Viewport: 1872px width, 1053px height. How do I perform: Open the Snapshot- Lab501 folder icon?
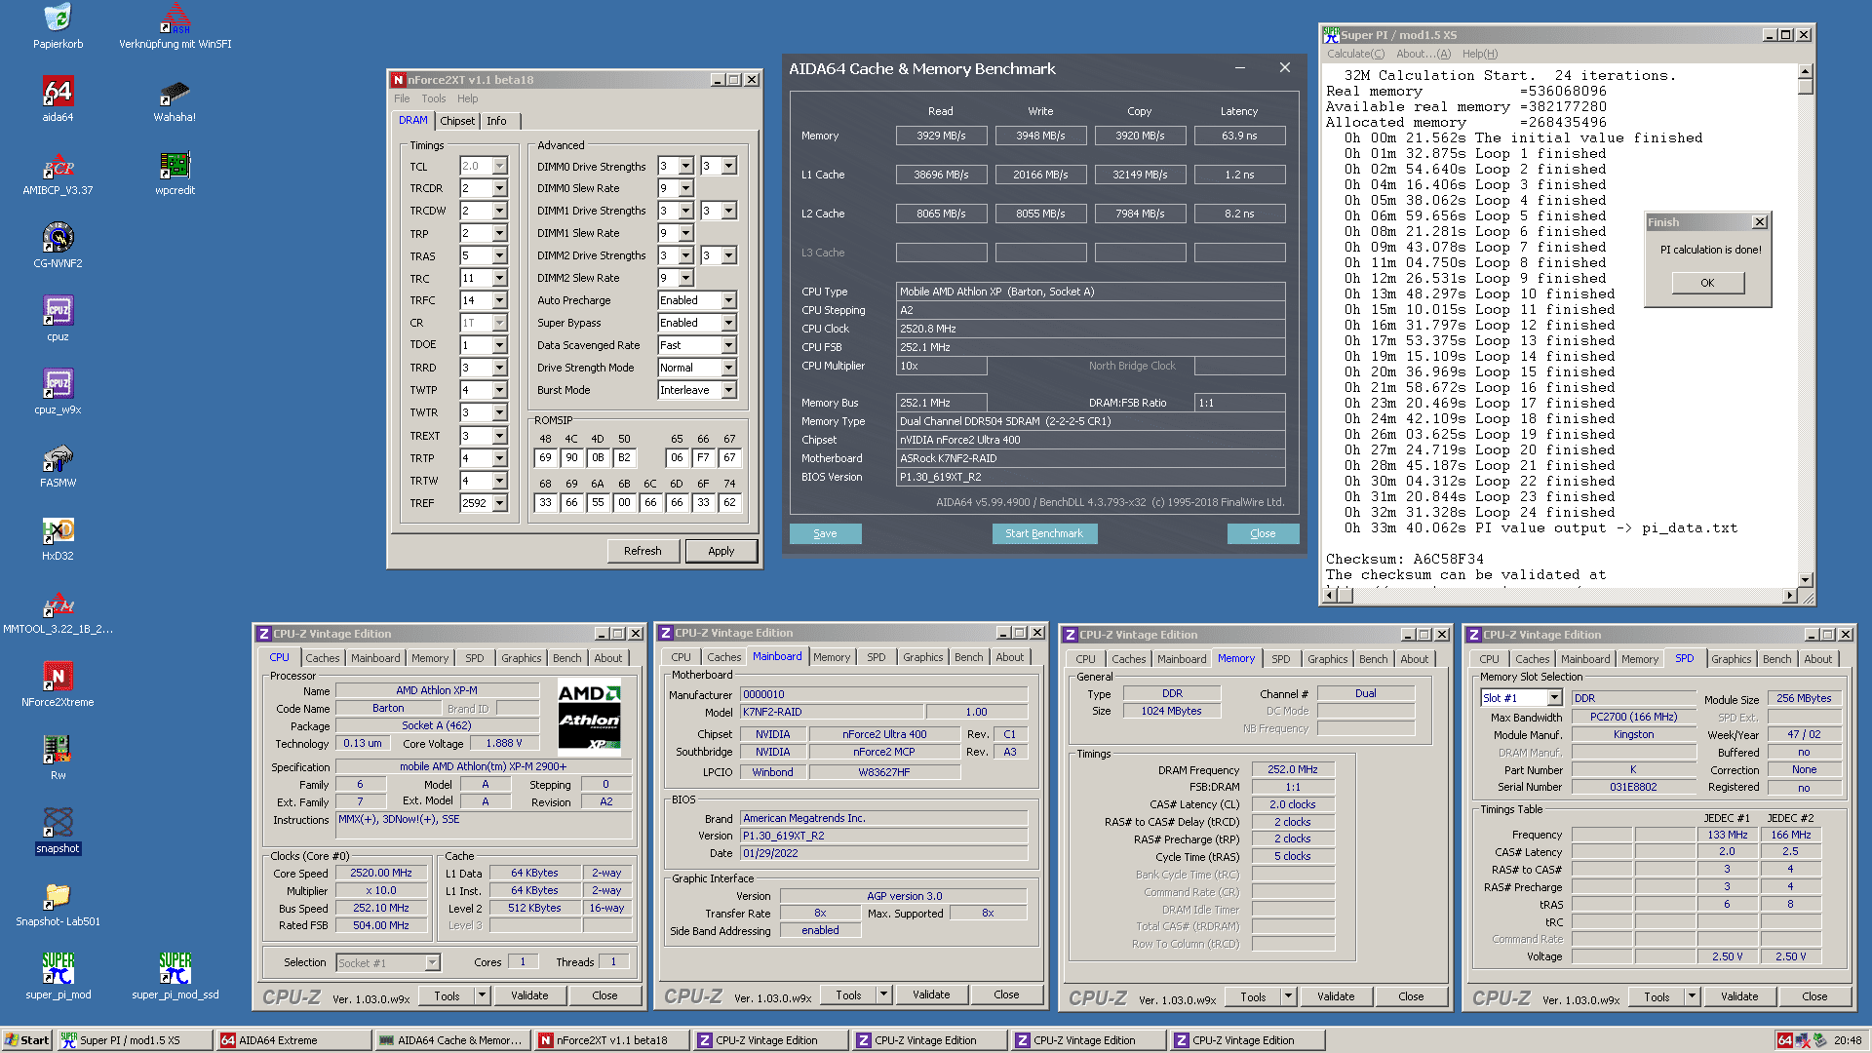[x=58, y=904]
